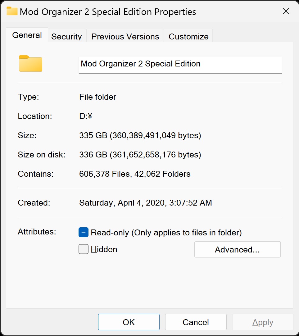Open Advanced attributes dialog
This screenshot has height=336, width=299.
click(237, 249)
